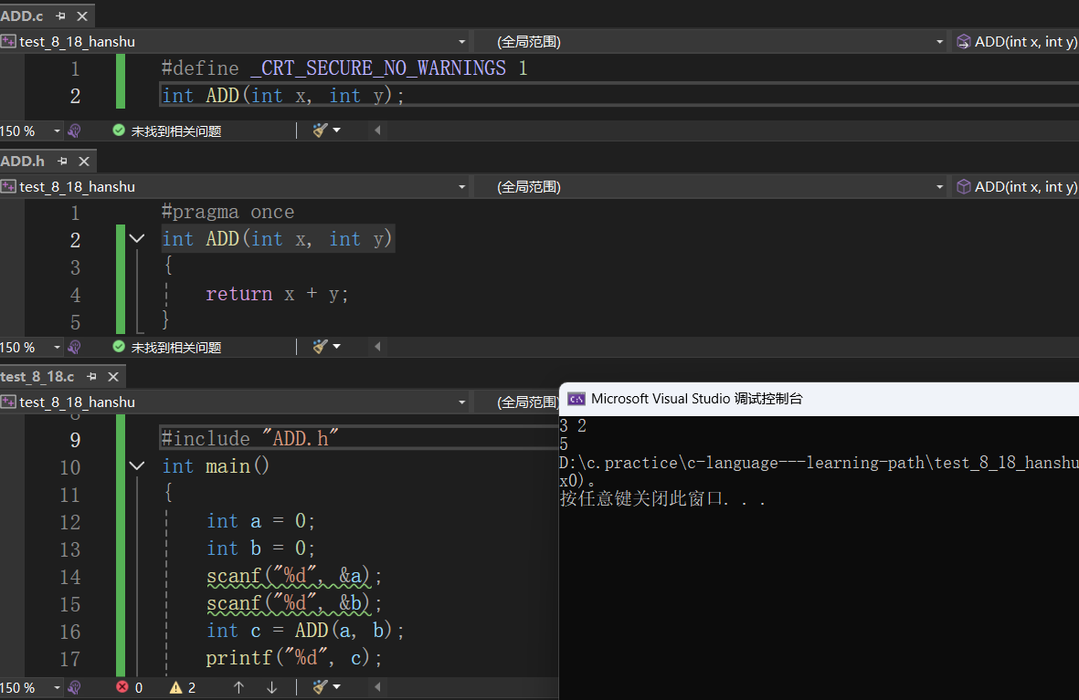Click the ADD declaration on ADD.c line 2
Screen dimensions: 1079x700
pyautogui.click(x=283, y=96)
